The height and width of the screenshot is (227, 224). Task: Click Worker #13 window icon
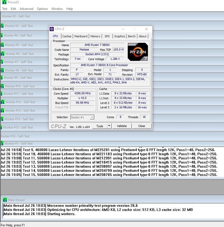(x=2, y=110)
